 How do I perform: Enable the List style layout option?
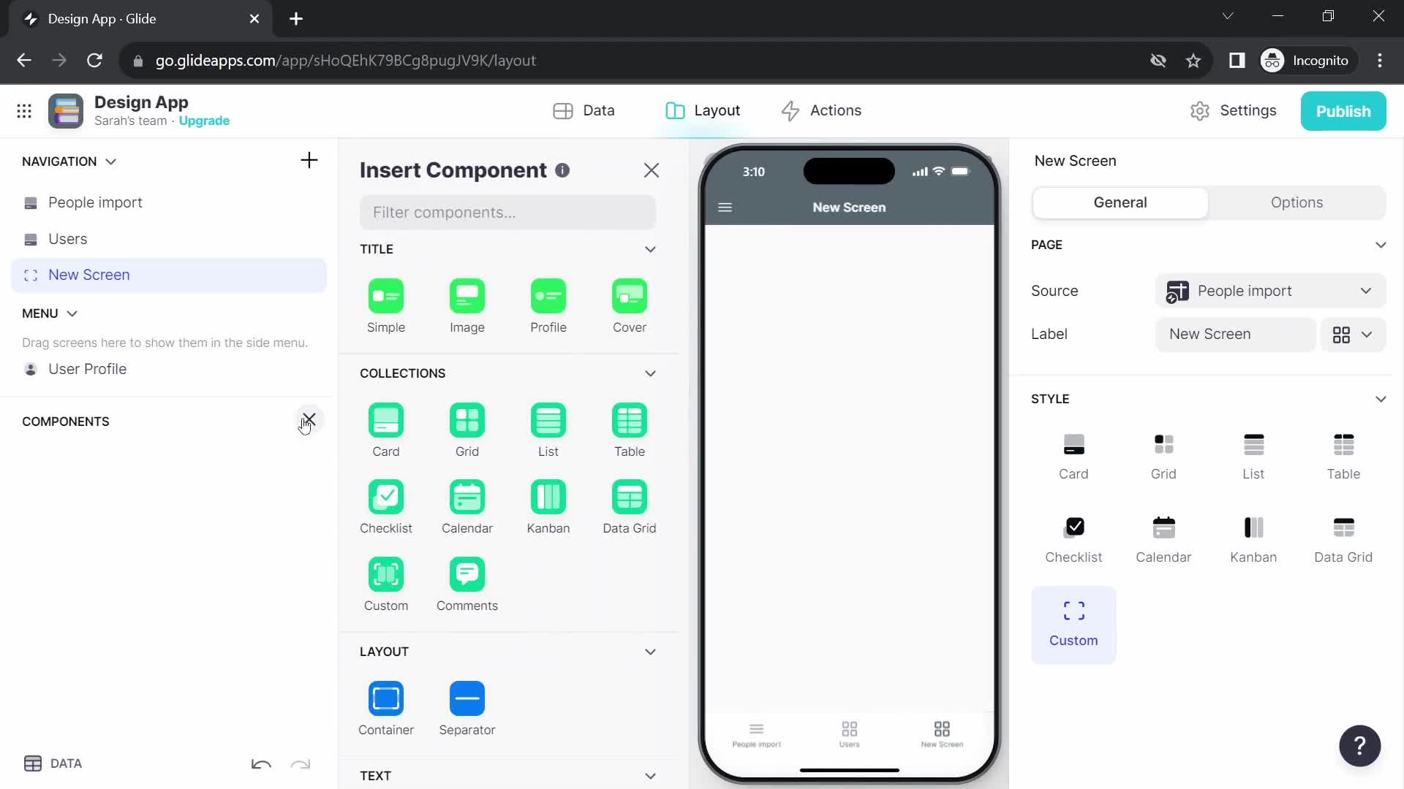(1253, 453)
